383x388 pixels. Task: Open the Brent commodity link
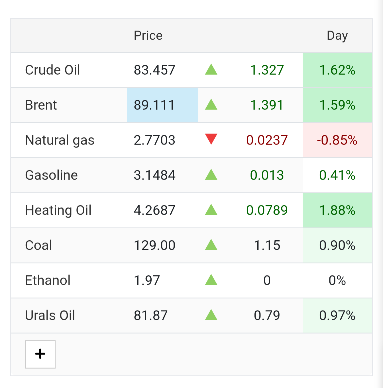pyautogui.click(x=41, y=105)
